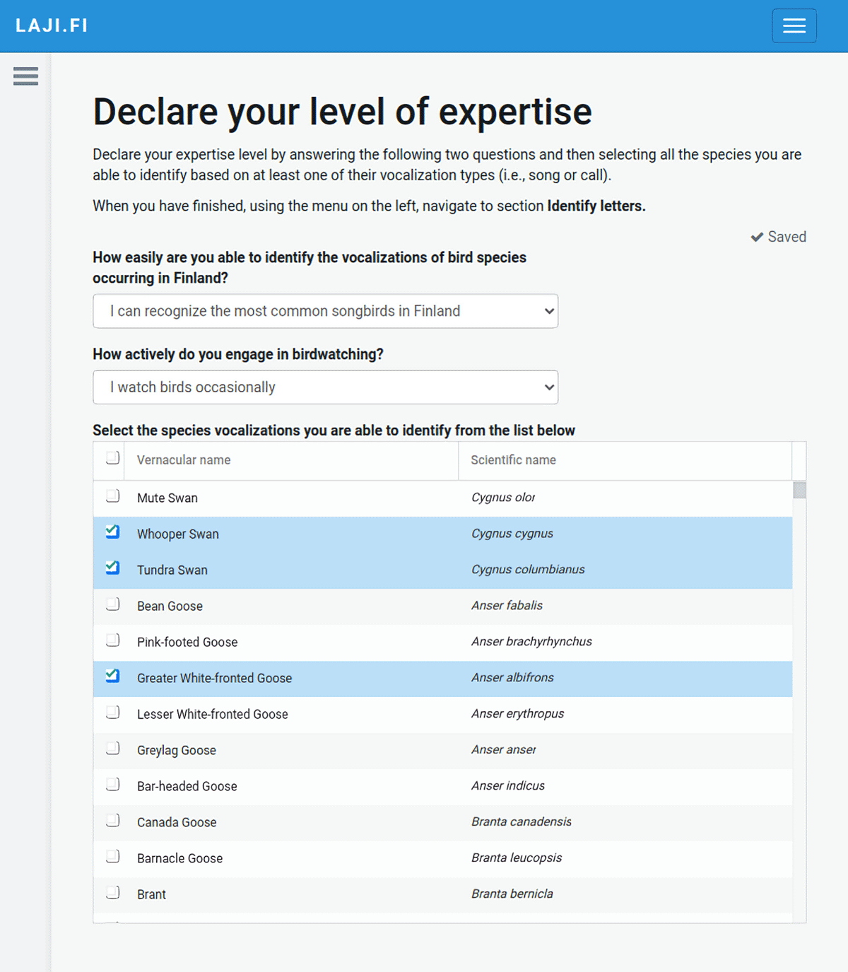Image resolution: width=848 pixels, height=972 pixels.
Task: Click the Saved checkmark status indicator
Action: click(778, 237)
